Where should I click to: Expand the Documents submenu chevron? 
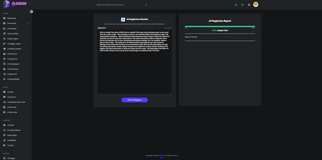point(28,23)
